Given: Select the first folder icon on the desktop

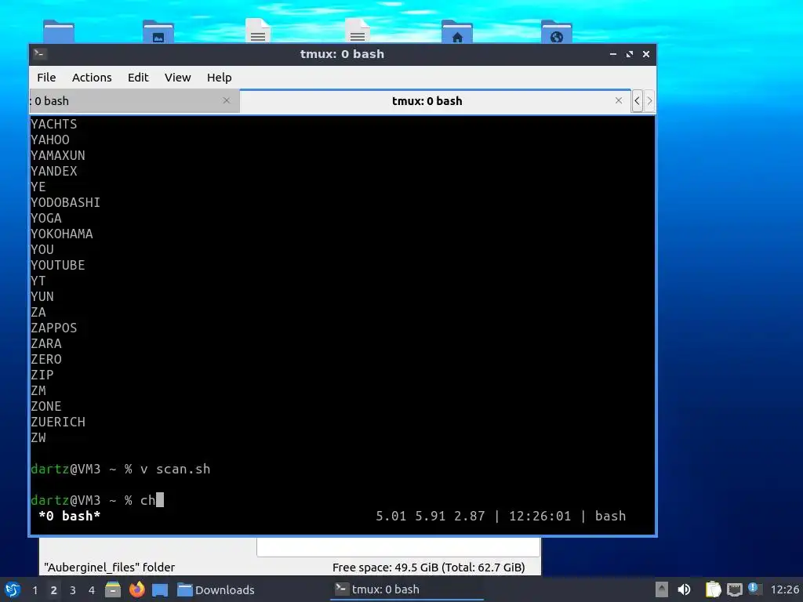Looking at the screenshot, I should 59,31.
